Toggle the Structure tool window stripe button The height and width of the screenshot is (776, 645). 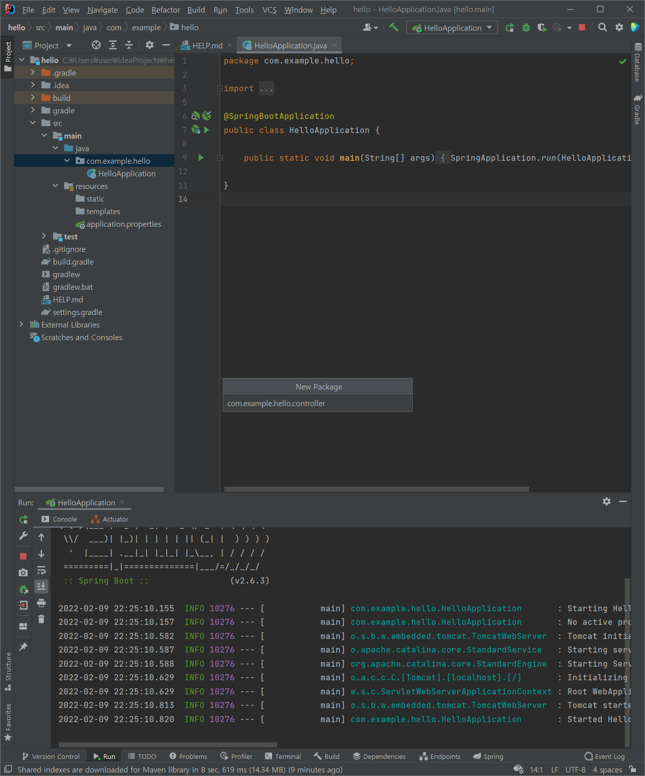[8, 671]
